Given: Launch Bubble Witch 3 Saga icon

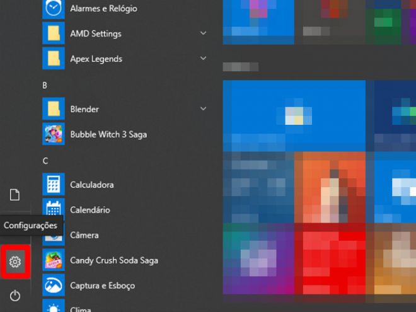Looking at the screenshot, I should pyautogui.click(x=54, y=134).
